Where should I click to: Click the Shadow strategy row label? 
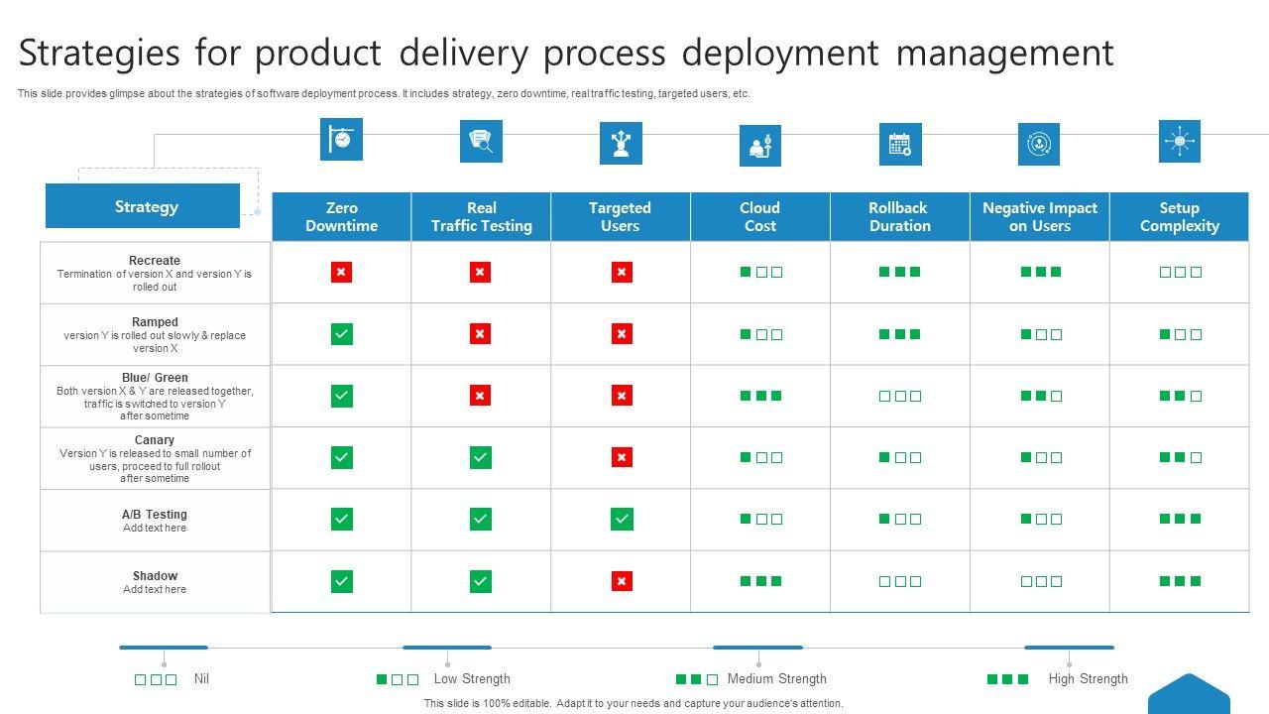pyautogui.click(x=155, y=582)
